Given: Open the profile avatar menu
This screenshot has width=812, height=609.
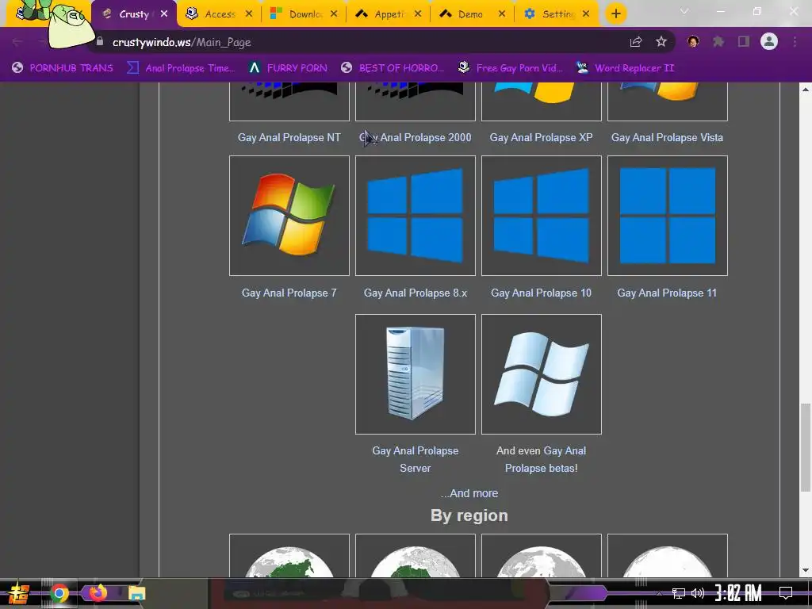Looking at the screenshot, I should pyautogui.click(x=769, y=41).
